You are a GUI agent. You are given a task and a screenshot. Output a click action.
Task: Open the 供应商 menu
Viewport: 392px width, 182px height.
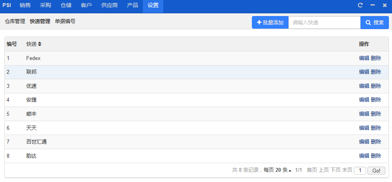coord(109,5)
